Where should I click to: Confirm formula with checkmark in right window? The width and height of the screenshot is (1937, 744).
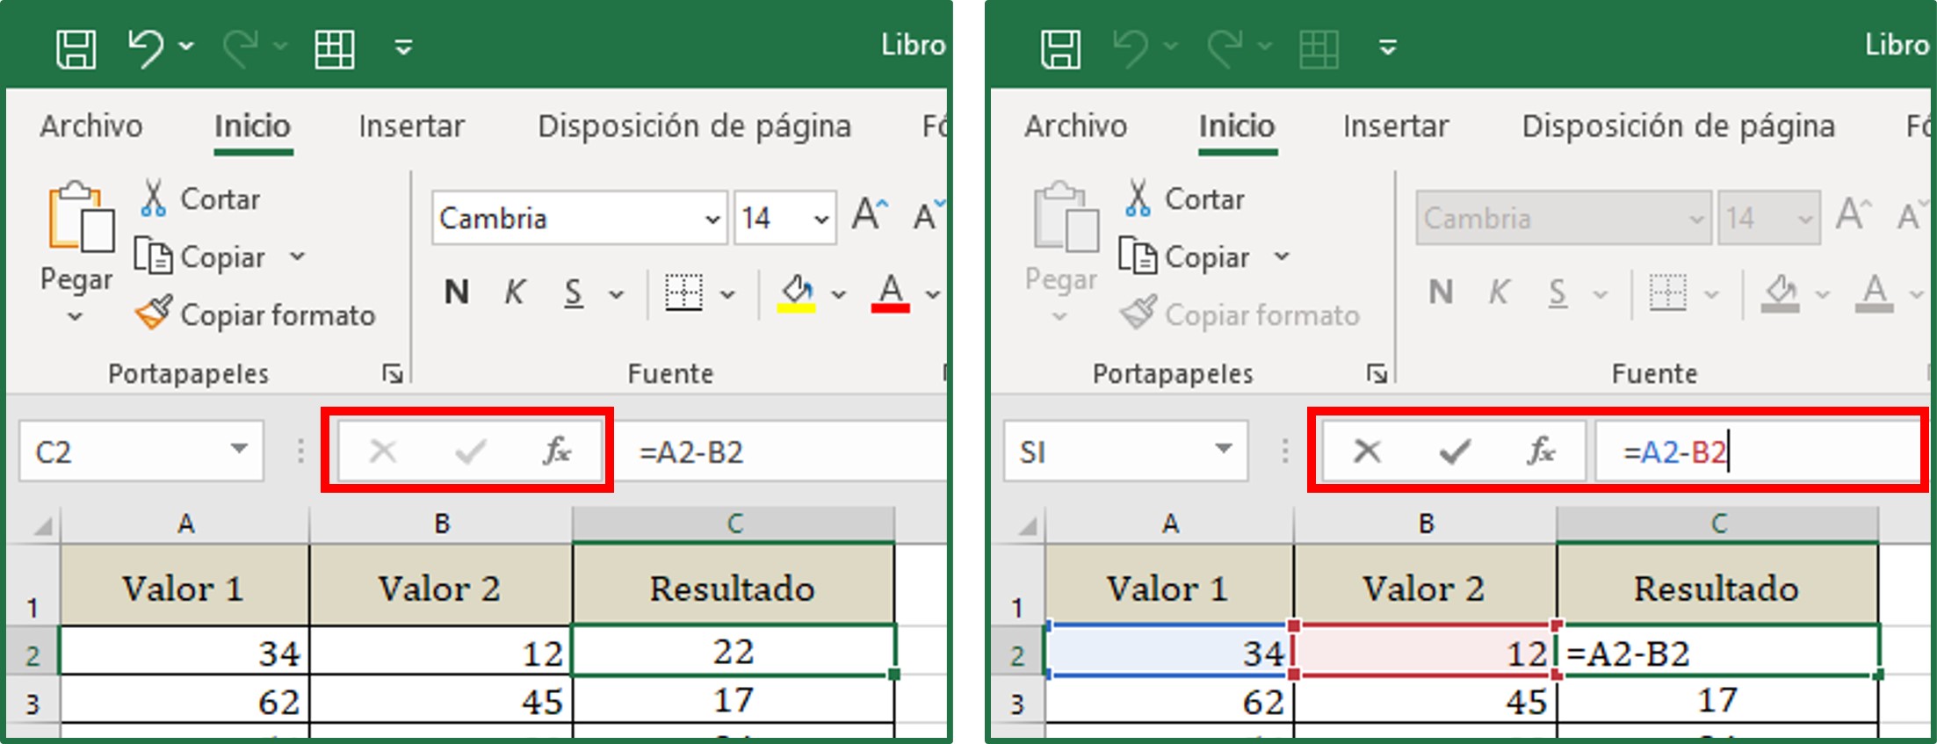click(x=1455, y=451)
